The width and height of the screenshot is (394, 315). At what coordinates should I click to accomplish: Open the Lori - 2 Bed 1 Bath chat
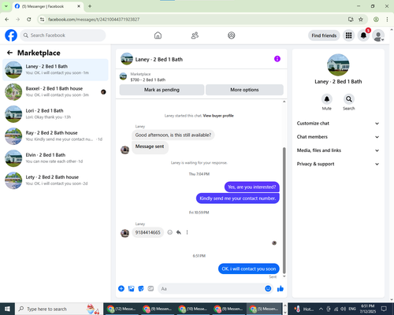tap(55, 114)
